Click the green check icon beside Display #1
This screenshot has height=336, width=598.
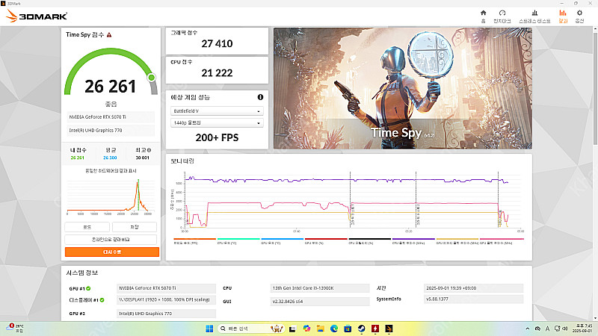click(x=102, y=300)
